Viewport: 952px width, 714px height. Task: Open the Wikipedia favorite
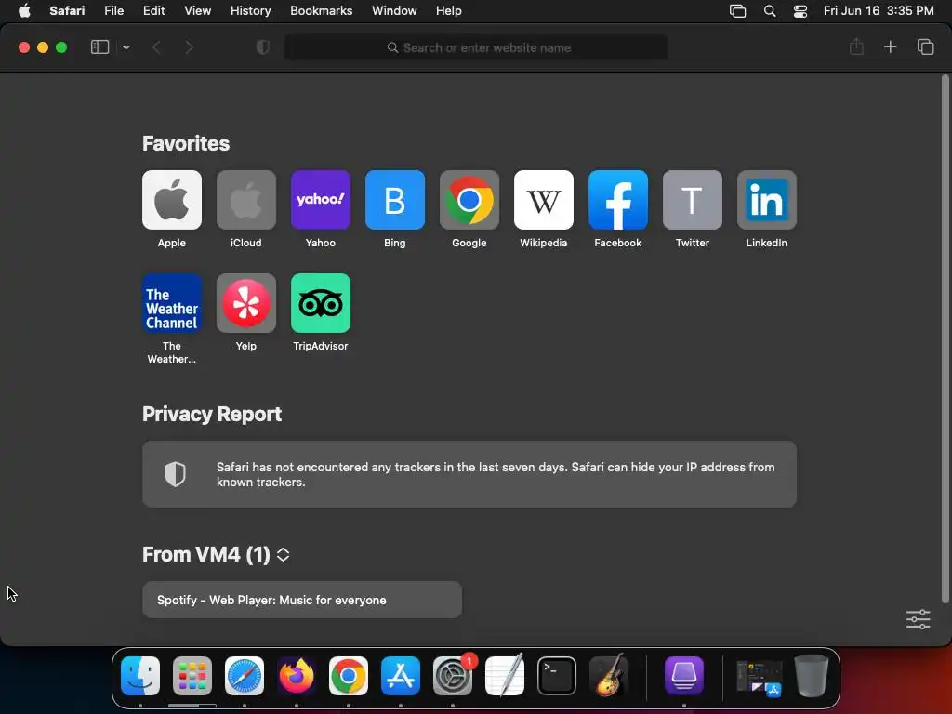(x=543, y=200)
